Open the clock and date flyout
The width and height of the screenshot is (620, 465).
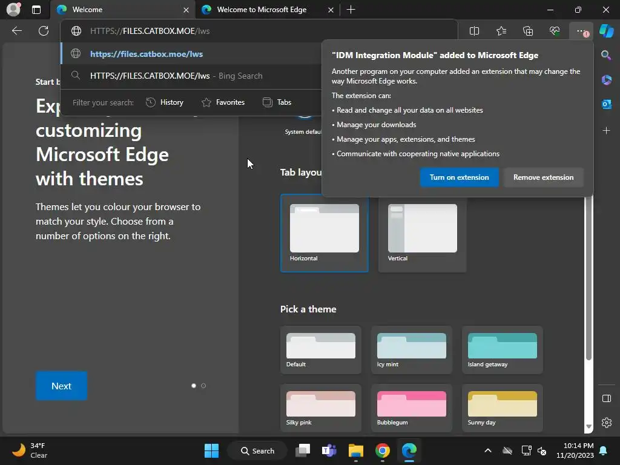click(575, 450)
